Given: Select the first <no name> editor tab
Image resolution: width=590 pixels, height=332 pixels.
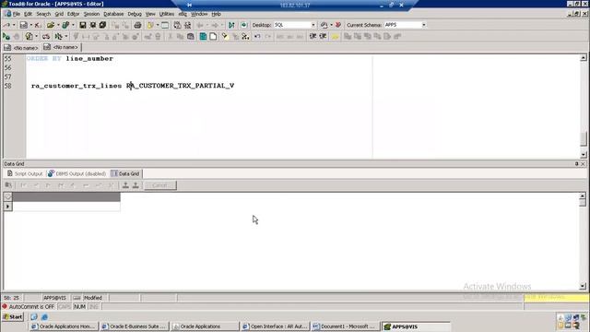Looking at the screenshot, I should coord(21,48).
